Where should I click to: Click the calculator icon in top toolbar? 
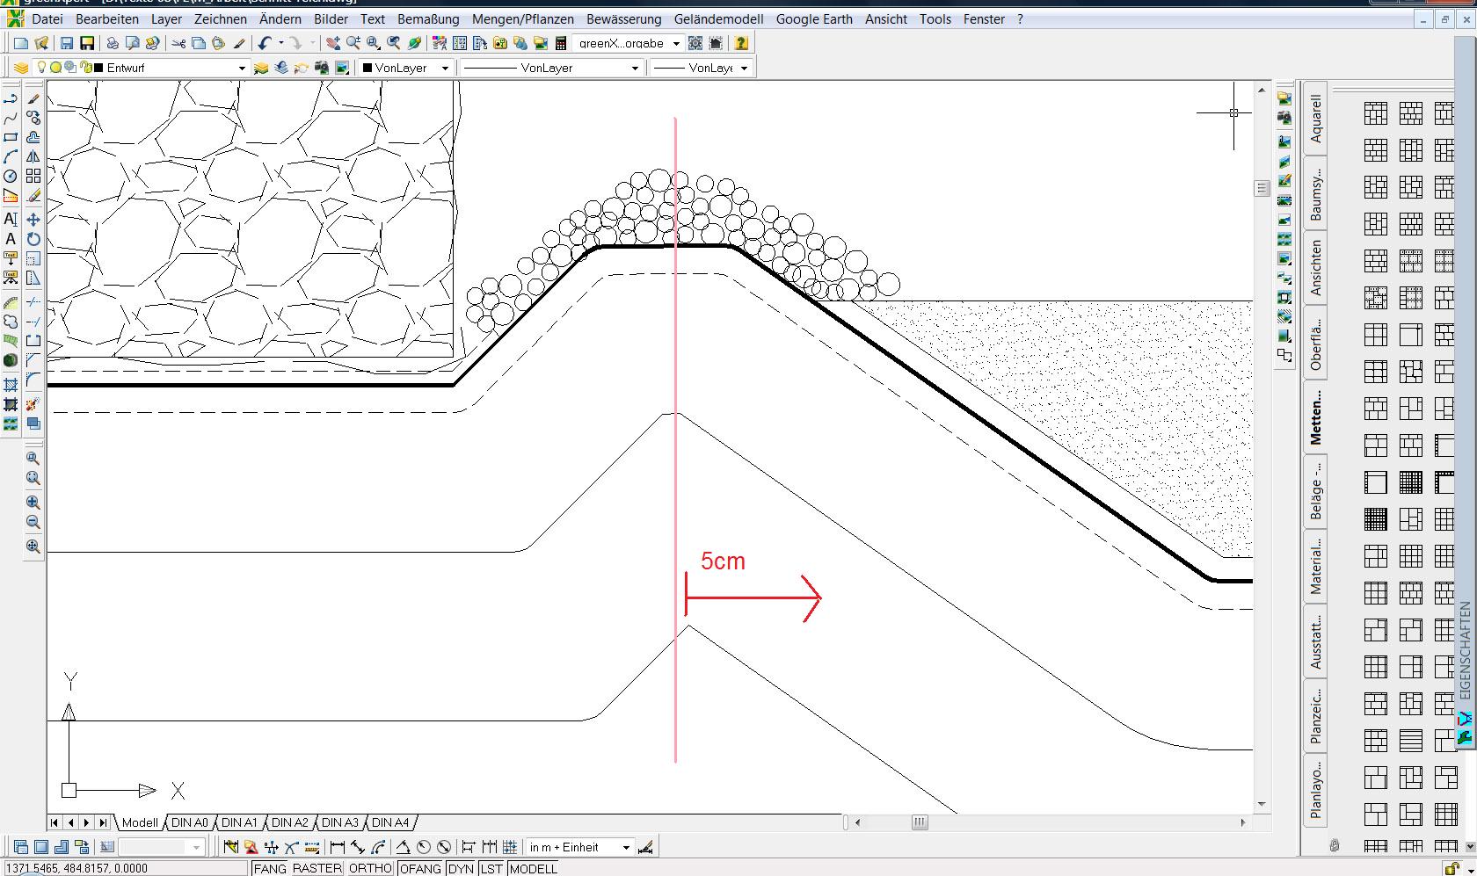tap(561, 43)
